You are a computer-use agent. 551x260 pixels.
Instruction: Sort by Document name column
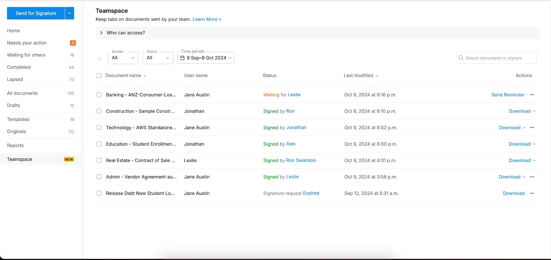[126, 75]
